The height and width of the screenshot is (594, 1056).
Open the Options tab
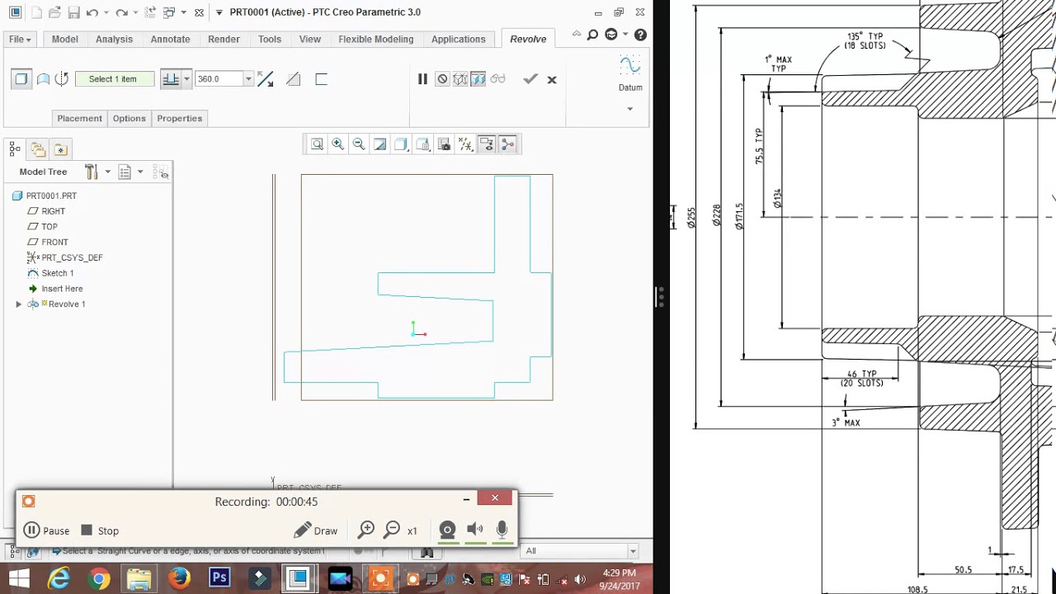click(x=129, y=118)
